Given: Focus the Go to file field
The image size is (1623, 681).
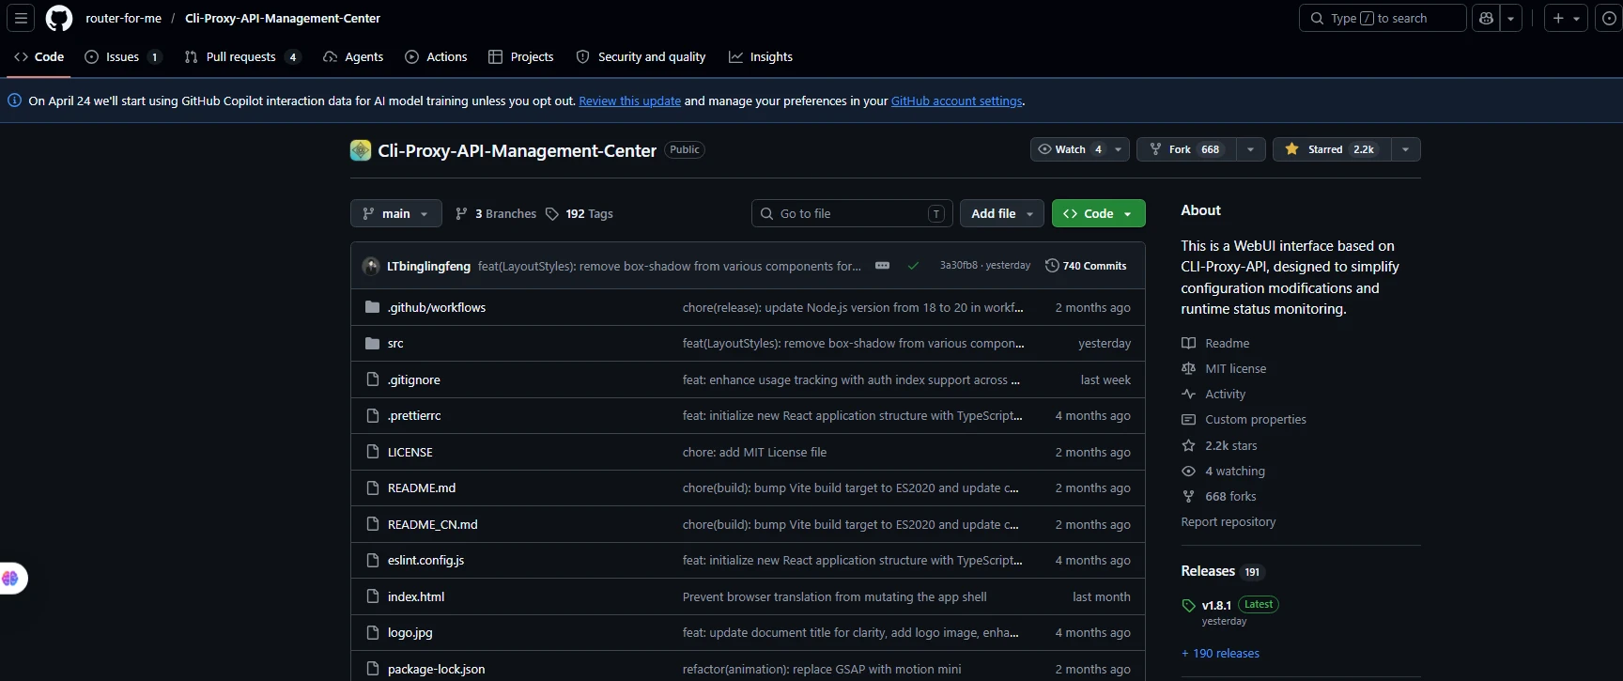Looking at the screenshot, I should [852, 213].
